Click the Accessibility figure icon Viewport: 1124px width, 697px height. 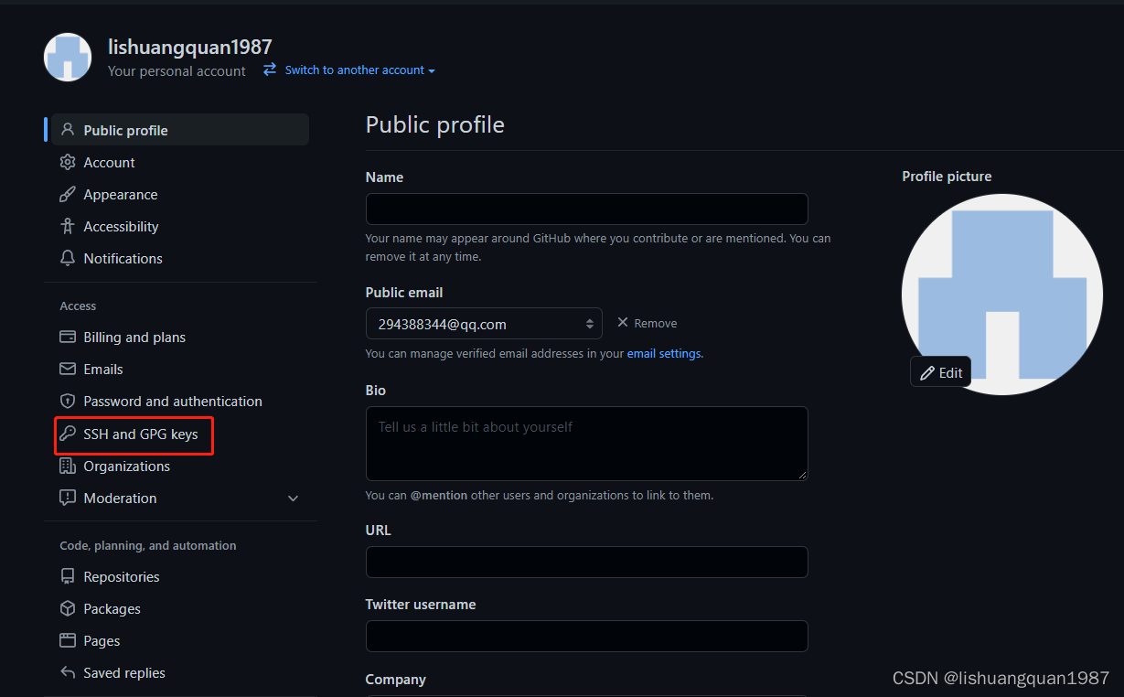click(67, 227)
